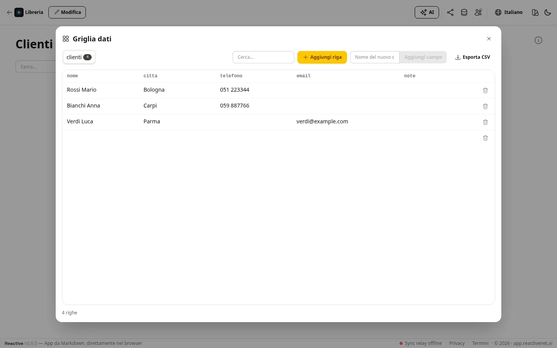
Task: Click the nome column header
Action: 72,76
